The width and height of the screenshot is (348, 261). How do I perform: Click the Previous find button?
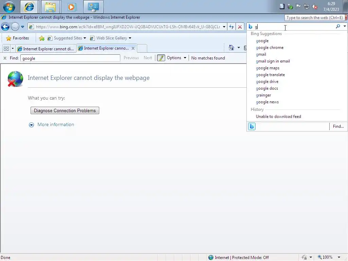click(x=131, y=58)
